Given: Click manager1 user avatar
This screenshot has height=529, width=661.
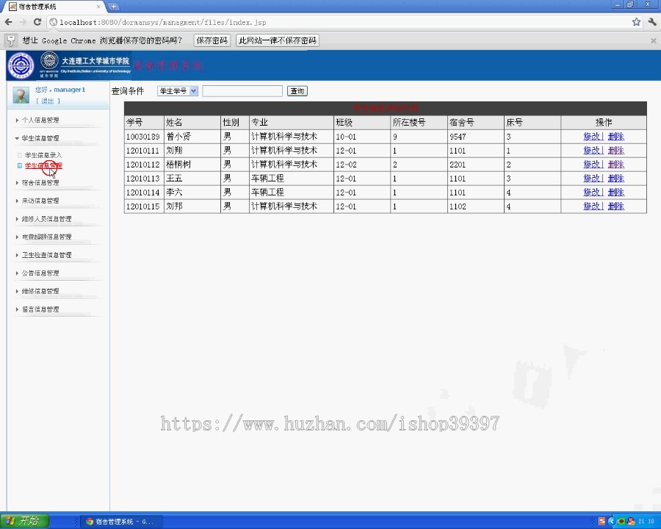Looking at the screenshot, I should click(21, 95).
